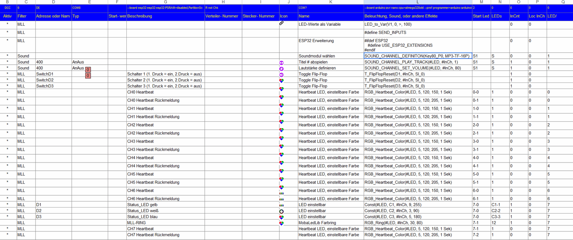Click the "Beschreibung" column heading

140,16
